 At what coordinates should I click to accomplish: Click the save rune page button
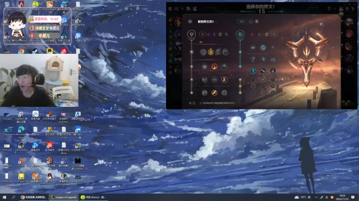point(242,21)
